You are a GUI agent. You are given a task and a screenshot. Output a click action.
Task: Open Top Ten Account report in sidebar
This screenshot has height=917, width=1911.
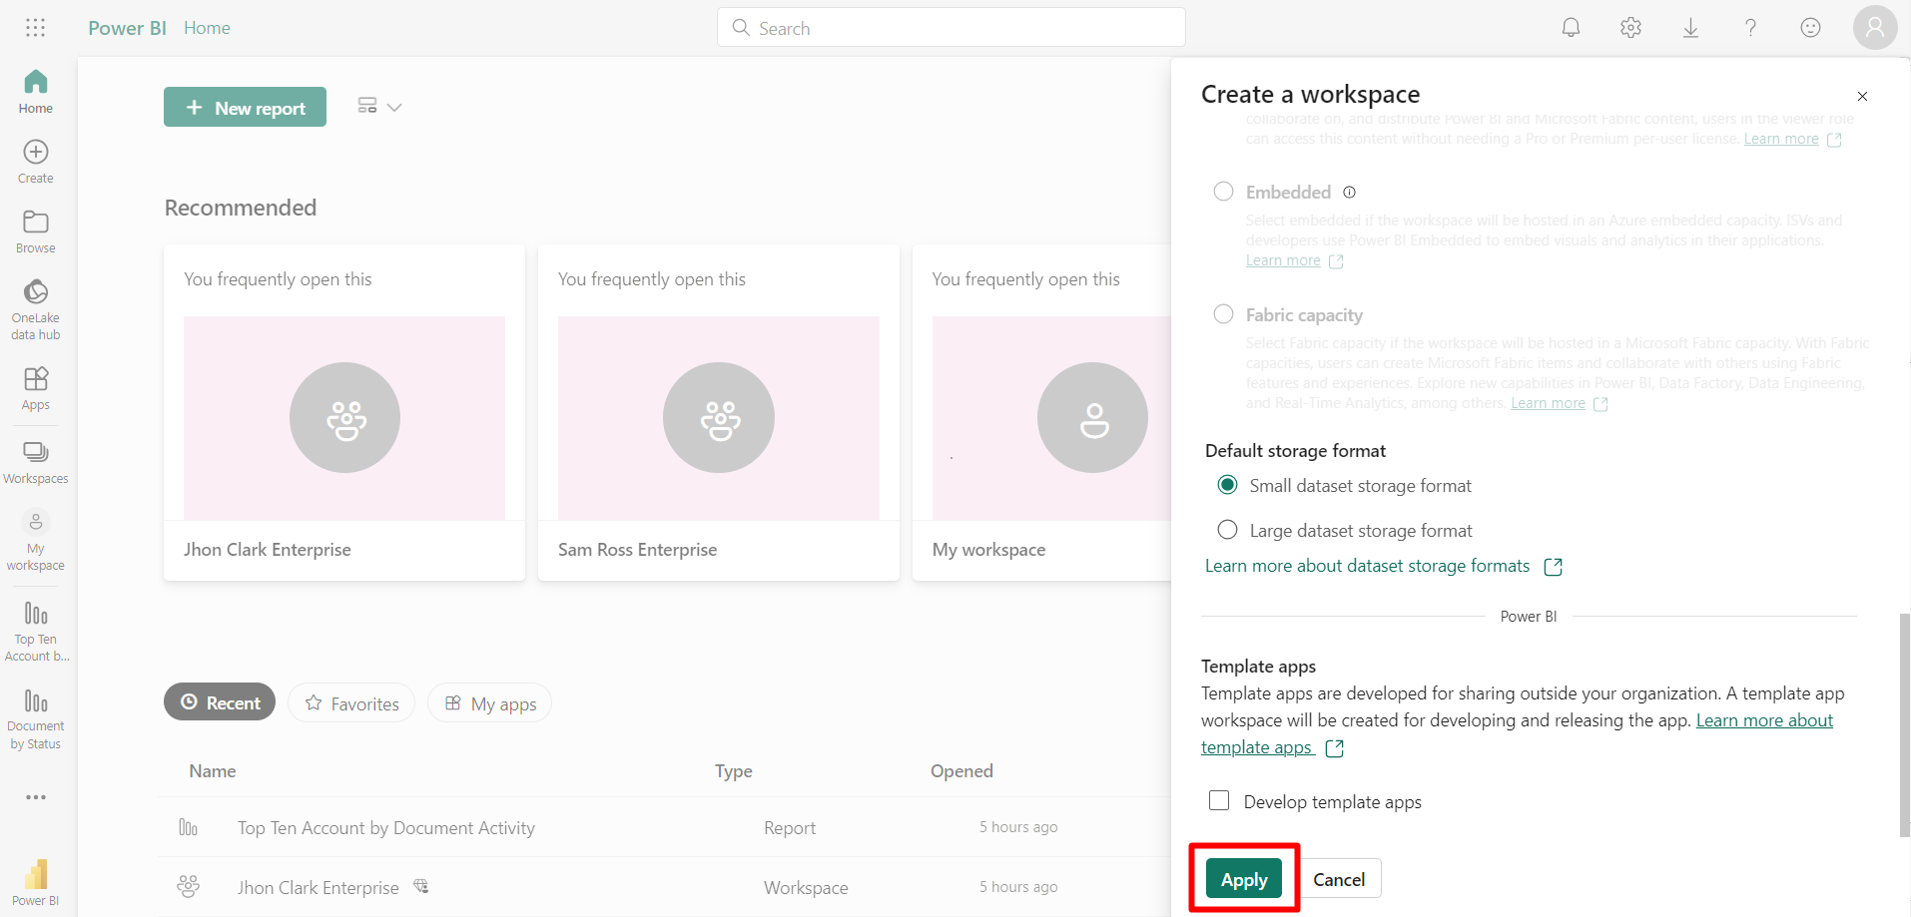coord(36,632)
